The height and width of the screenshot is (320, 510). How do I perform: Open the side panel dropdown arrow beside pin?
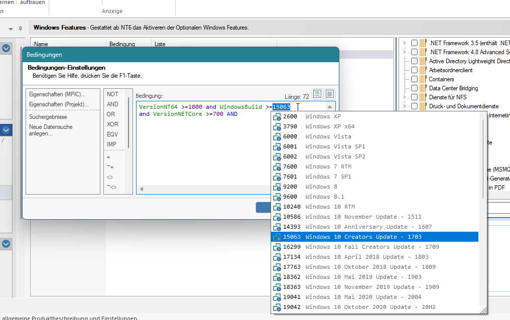click(11, 29)
